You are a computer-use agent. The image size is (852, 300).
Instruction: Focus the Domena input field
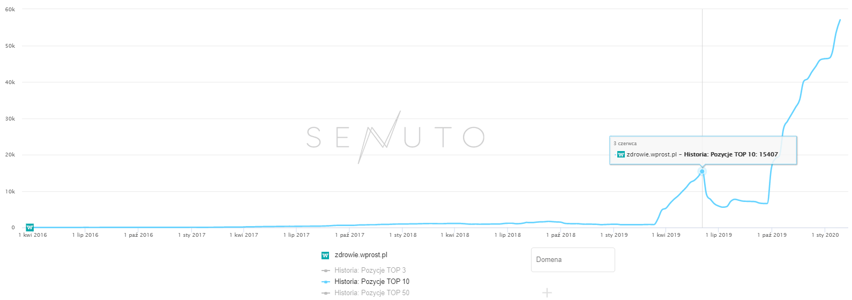point(572,260)
